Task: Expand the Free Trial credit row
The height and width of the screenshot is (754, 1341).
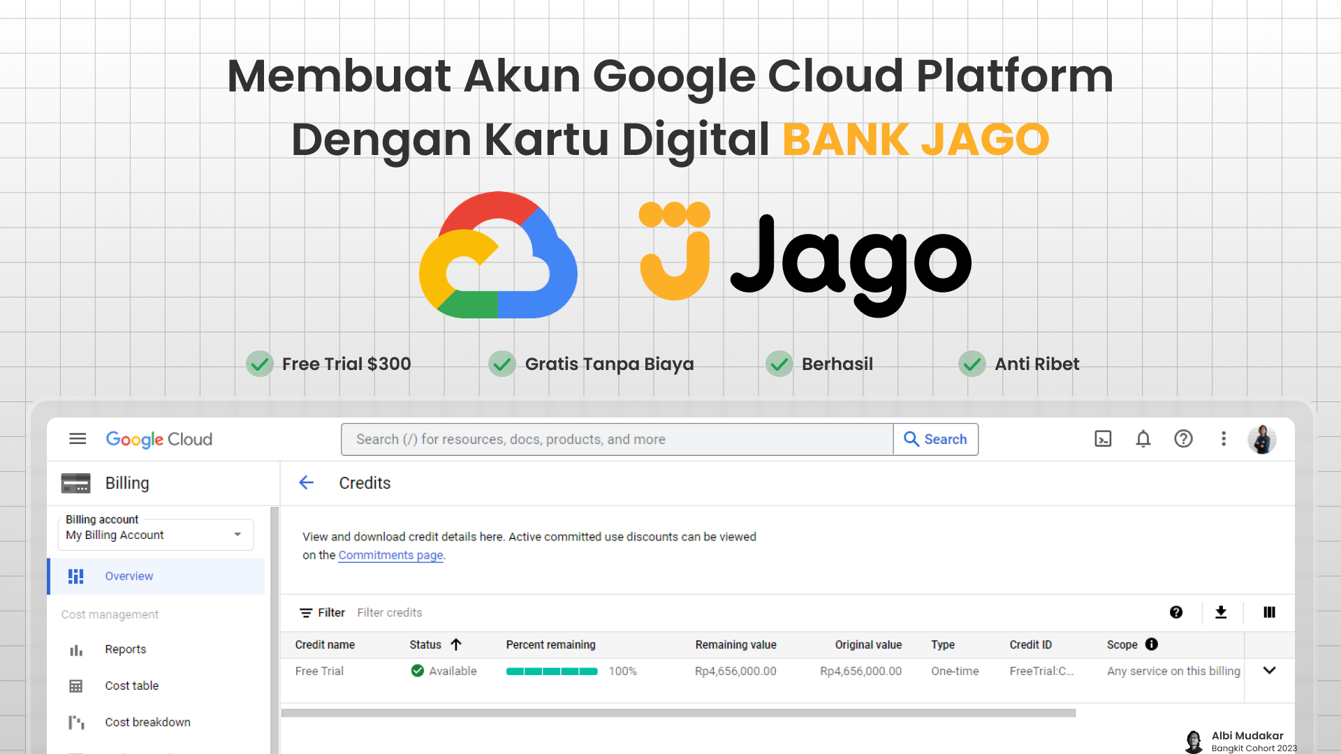Action: [x=1270, y=670]
